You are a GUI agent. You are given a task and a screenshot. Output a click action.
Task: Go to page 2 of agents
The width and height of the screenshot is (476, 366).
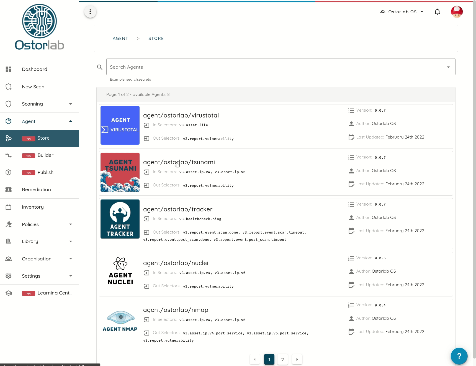click(282, 359)
